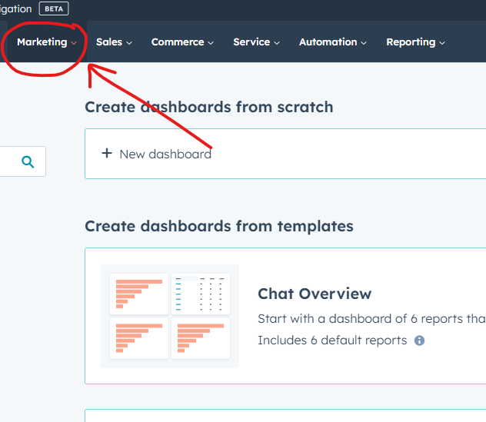The width and height of the screenshot is (486, 422).
Task: Click the Chat Overview title
Action: (315, 294)
